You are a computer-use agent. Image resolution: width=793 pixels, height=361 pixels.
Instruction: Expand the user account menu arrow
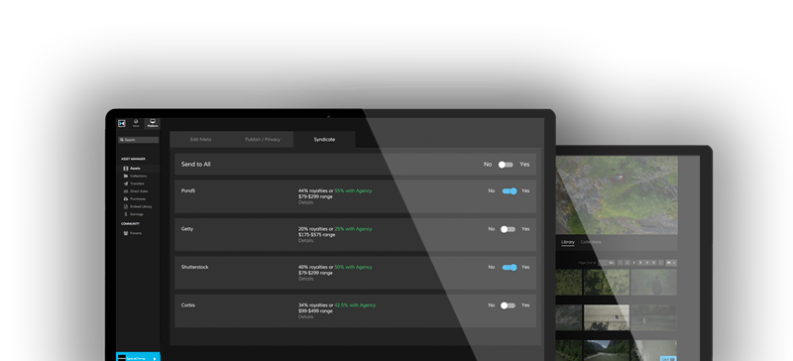[x=155, y=358]
